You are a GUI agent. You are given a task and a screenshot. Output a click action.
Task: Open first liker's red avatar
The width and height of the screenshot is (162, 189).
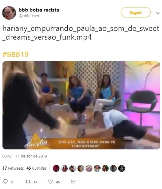(x=56, y=168)
